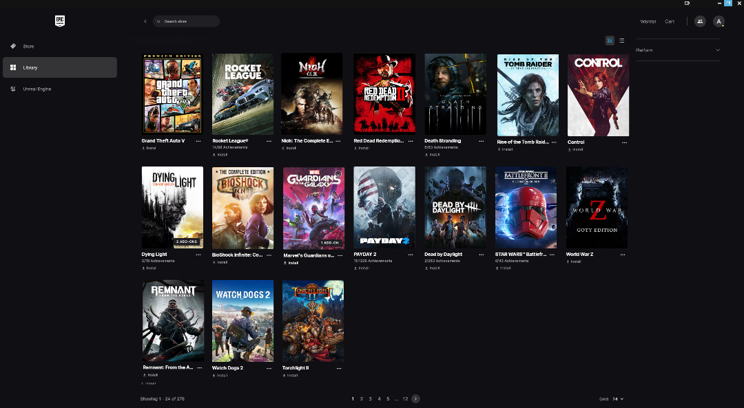744x408 pixels.
Task: Open options menu for Rocket League
Action: (x=269, y=141)
